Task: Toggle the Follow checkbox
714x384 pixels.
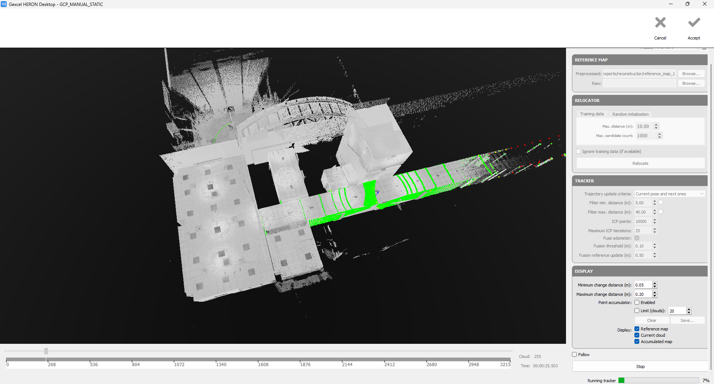Action: [x=575, y=355]
